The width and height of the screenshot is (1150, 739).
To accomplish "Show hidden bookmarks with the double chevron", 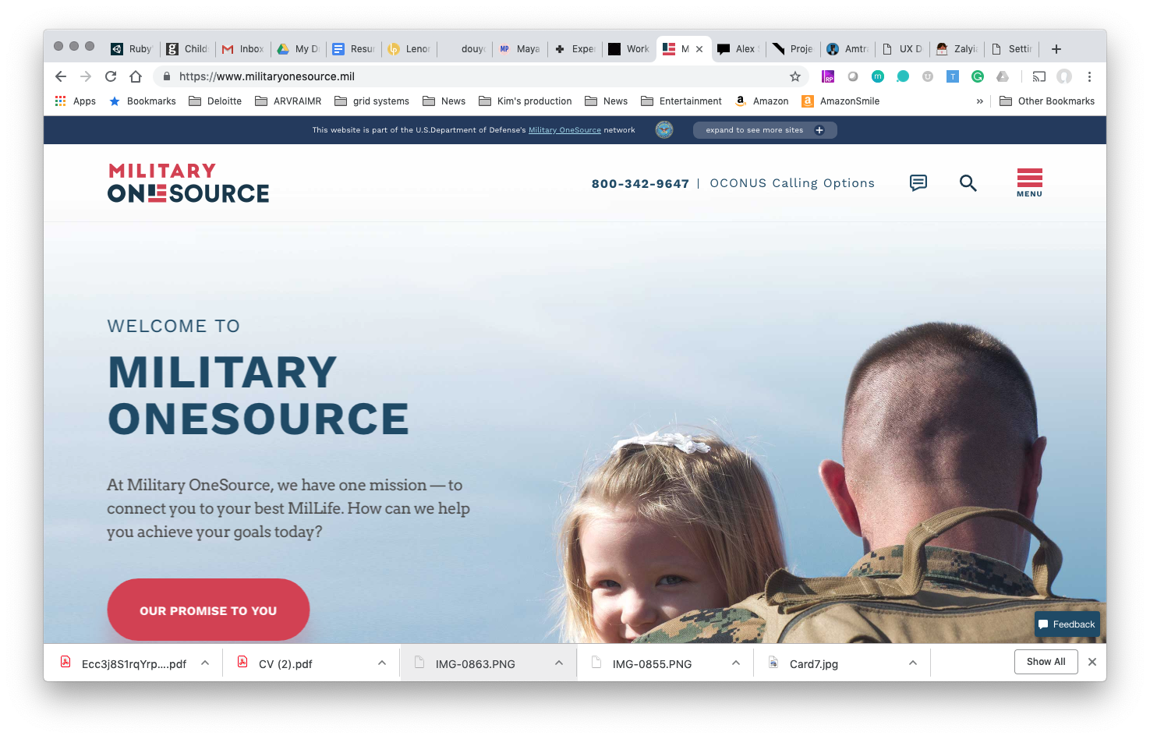I will tap(980, 101).
